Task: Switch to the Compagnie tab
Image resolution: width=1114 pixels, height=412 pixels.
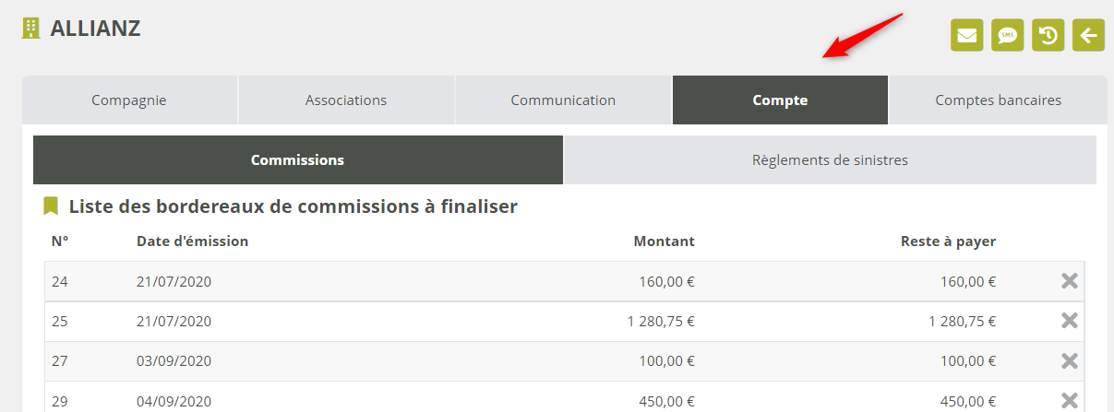Action: 129,100
